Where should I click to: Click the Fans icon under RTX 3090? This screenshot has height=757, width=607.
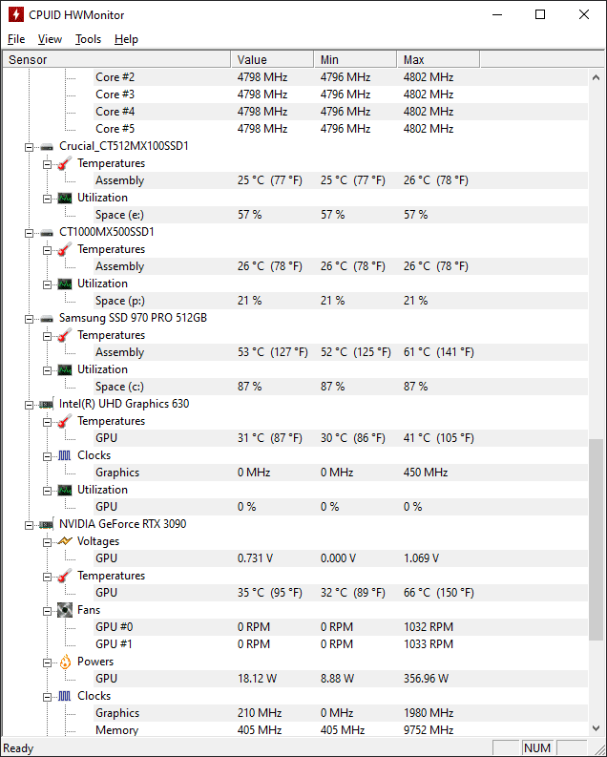(x=65, y=610)
